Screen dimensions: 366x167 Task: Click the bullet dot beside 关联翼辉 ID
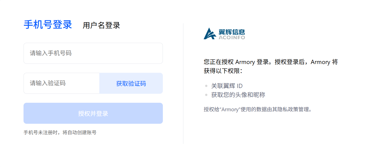[x=206, y=86]
